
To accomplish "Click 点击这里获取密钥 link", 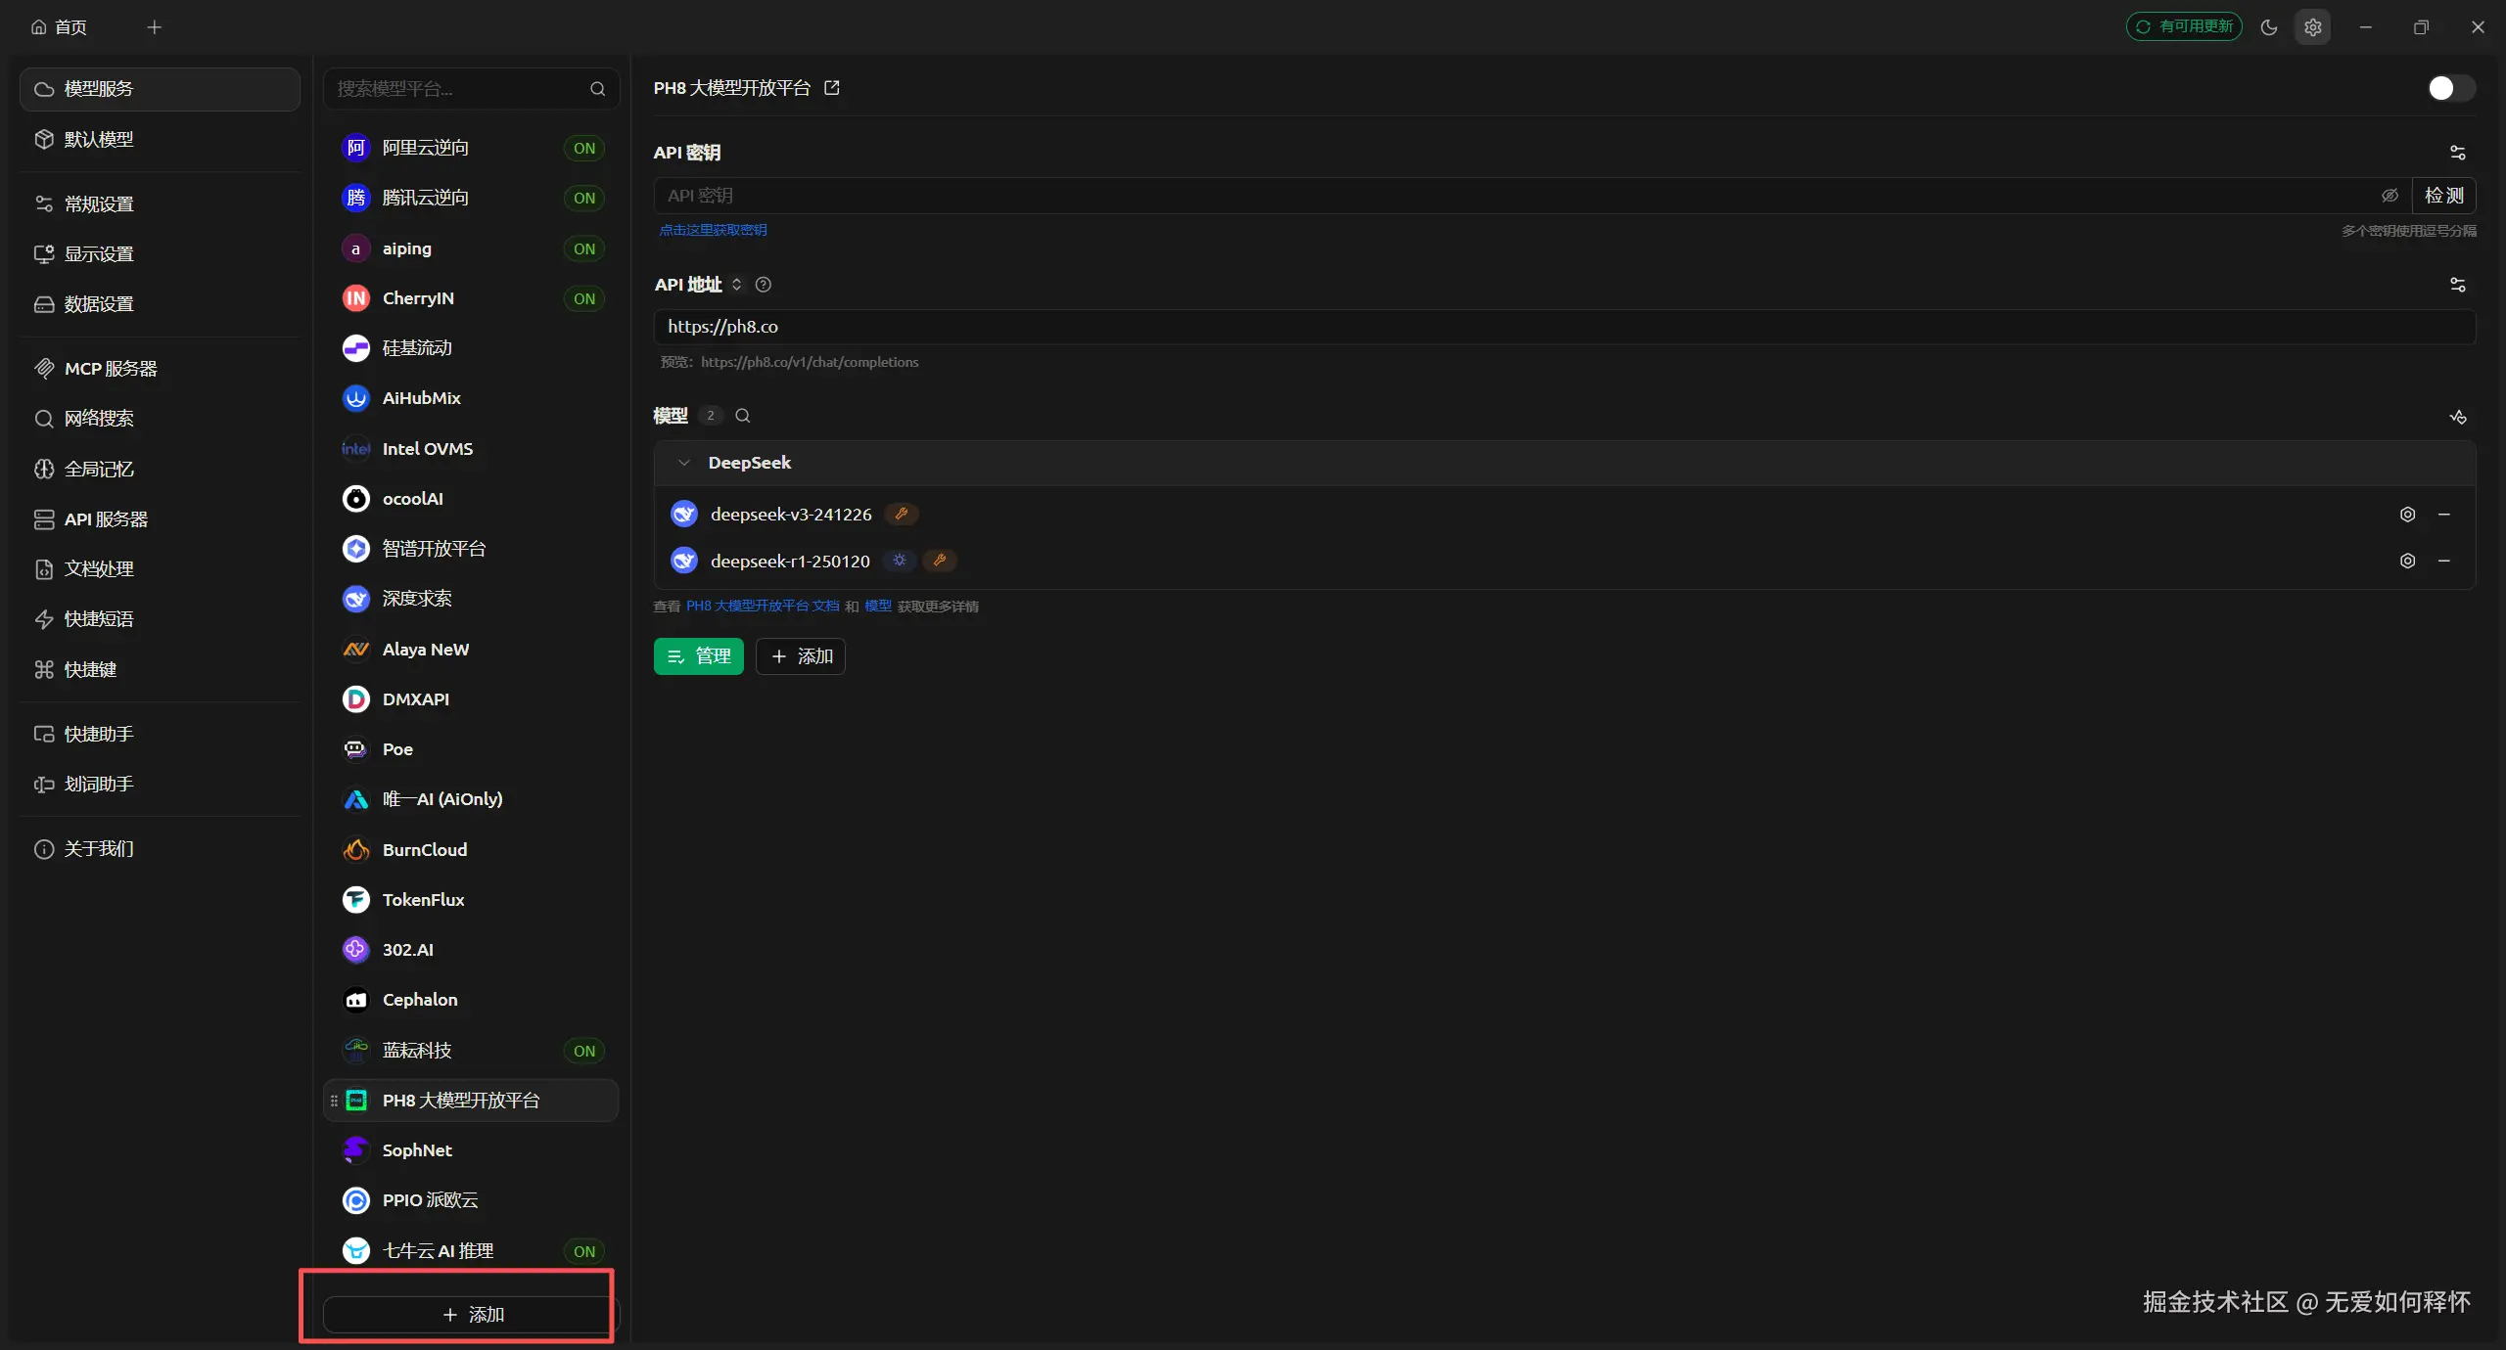I will 713,231.
